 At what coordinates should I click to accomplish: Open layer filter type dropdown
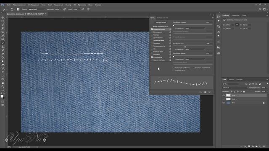[x=231, y=84]
